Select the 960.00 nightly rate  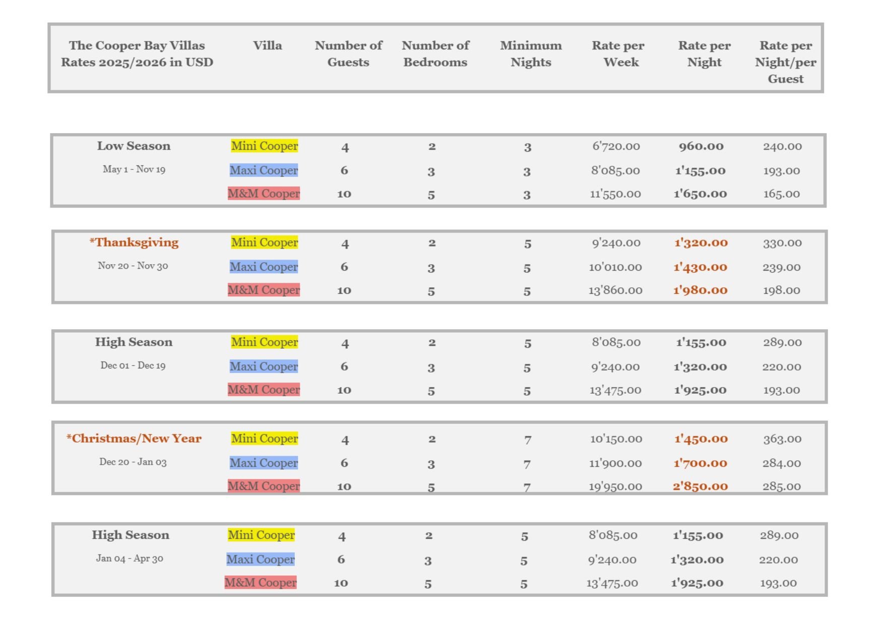coord(701,147)
